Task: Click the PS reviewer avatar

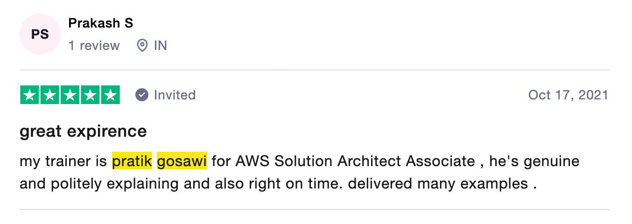Action: (x=40, y=34)
